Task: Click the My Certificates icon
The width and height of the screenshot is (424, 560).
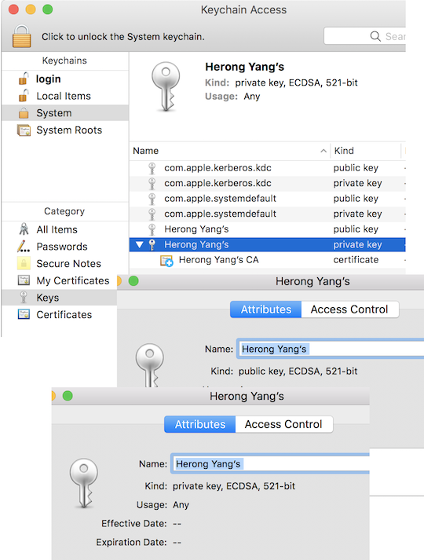Action: click(24, 280)
